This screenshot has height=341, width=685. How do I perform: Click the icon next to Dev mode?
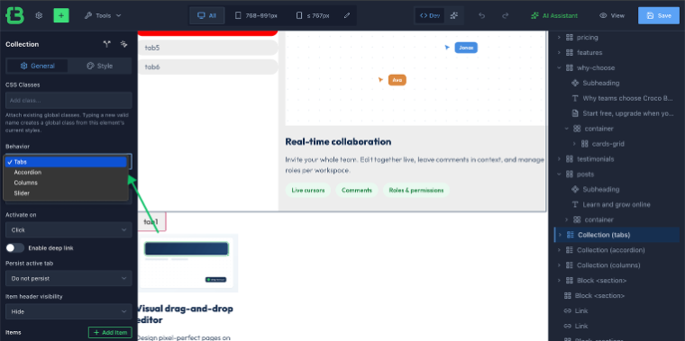coord(454,15)
